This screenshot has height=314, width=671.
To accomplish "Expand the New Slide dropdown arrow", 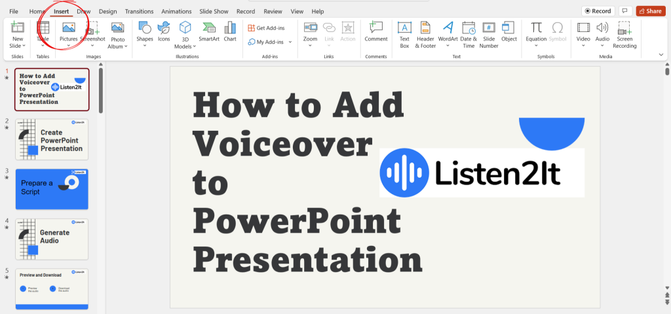I will (24, 46).
